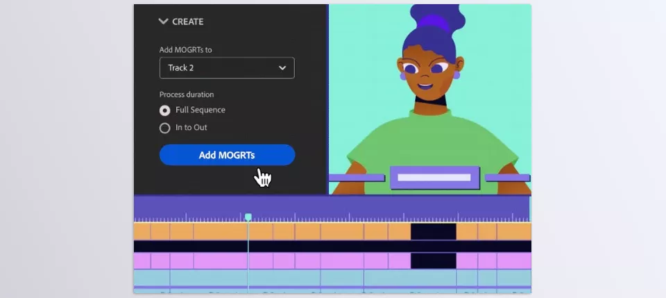Viewport: 666px width, 298px height.
Task: Select the In to Out radio button
Action: (165, 128)
